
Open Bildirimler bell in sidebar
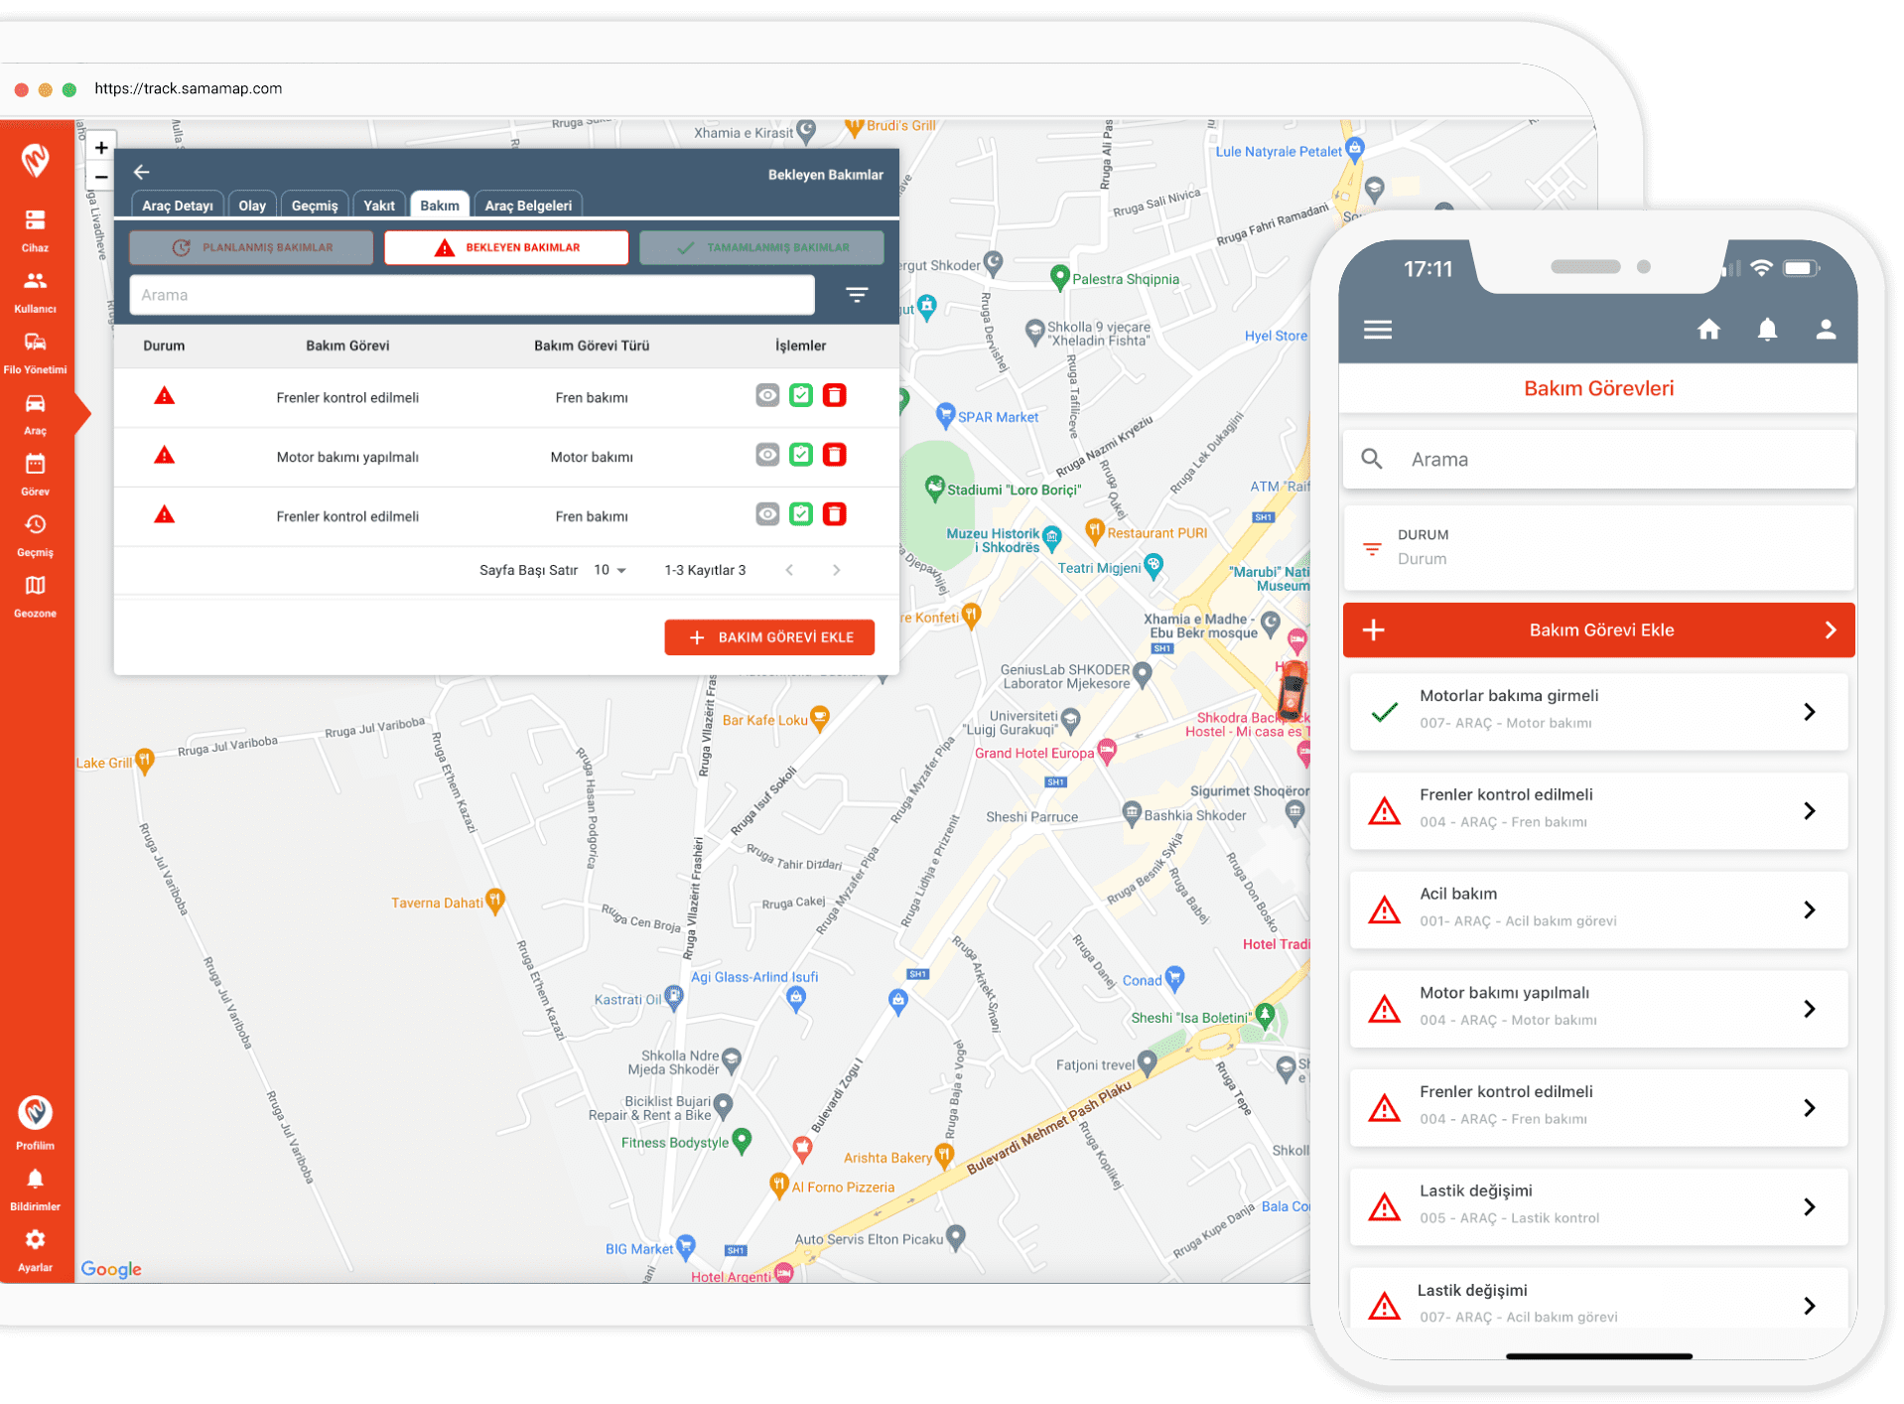click(x=36, y=1189)
